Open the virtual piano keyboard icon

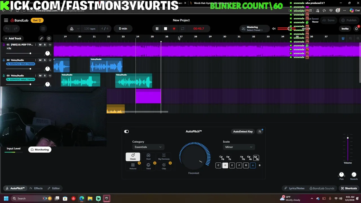43,28
